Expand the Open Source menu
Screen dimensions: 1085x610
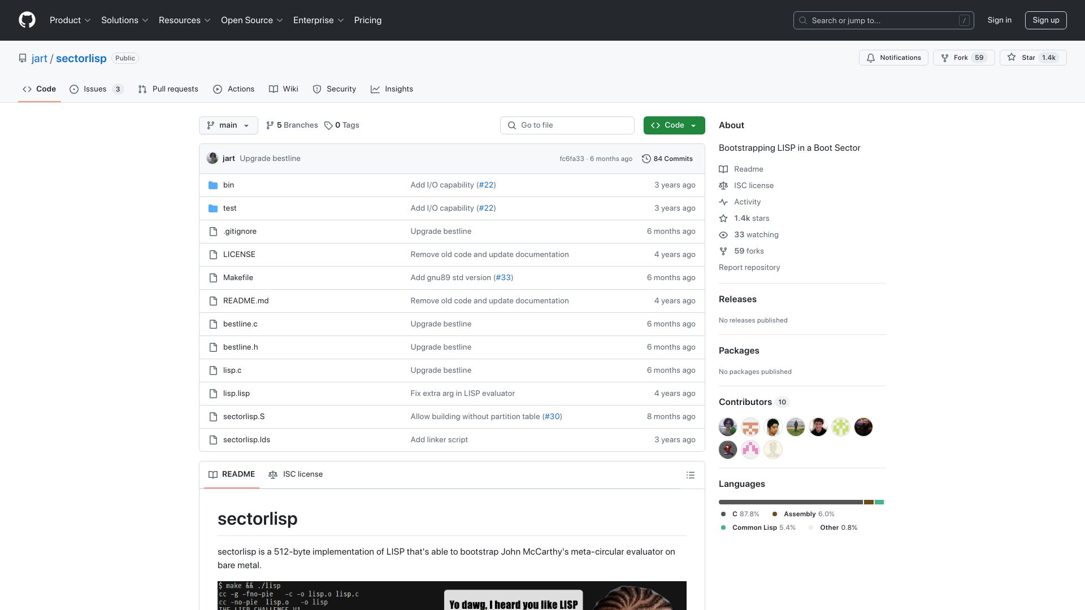[252, 20]
